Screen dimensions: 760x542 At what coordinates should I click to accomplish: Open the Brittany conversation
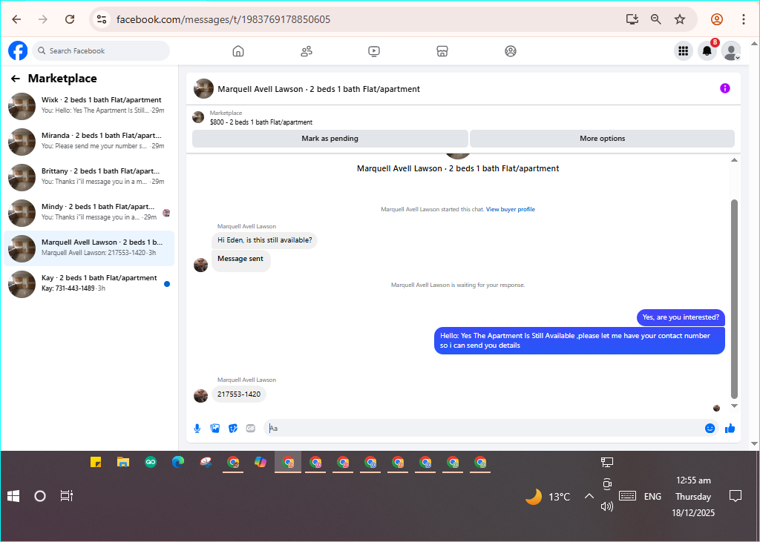[x=89, y=178]
